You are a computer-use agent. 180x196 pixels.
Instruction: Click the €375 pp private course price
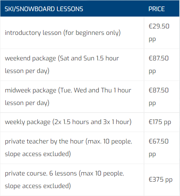click(x=161, y=180)
